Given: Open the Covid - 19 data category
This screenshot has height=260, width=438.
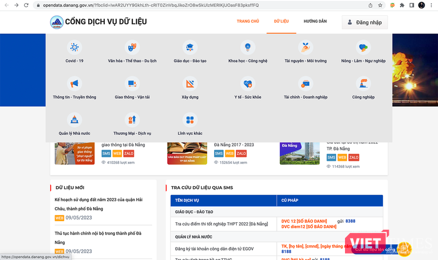Looking at the screenshot, I should pyautogui.click(x=74, y=47).
